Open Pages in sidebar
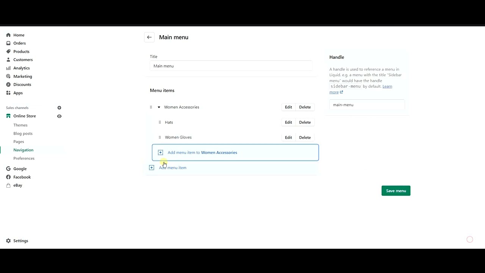 (19, 141)
